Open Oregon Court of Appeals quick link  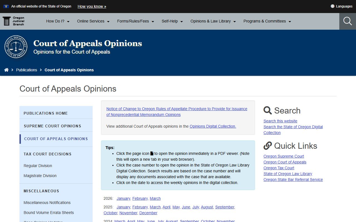(285, 162)
